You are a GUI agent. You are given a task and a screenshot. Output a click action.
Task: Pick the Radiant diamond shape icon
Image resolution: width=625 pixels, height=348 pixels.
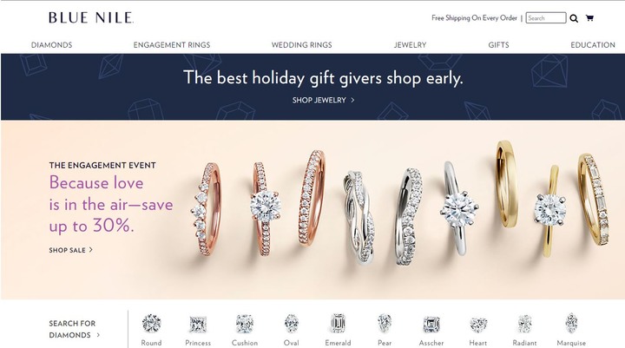coord(524,324)
